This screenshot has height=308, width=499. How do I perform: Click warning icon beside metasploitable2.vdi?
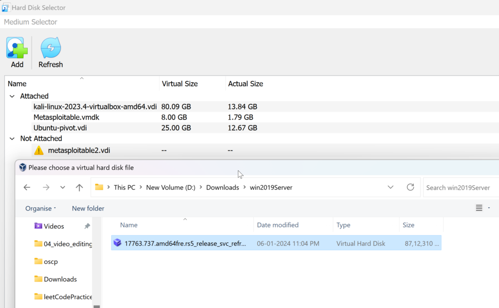point(39,150)
